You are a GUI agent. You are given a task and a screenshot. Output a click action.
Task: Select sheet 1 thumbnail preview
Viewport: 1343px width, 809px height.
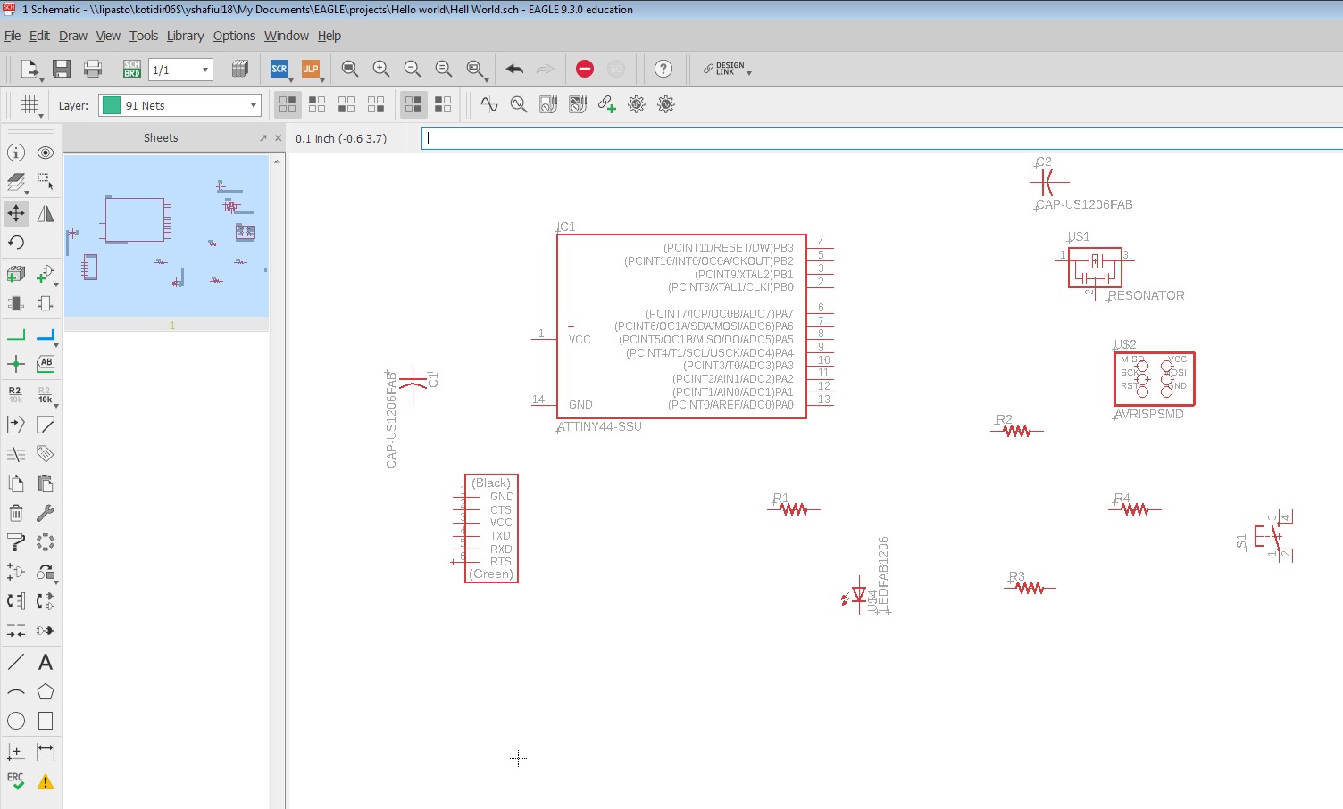[166, 235]
